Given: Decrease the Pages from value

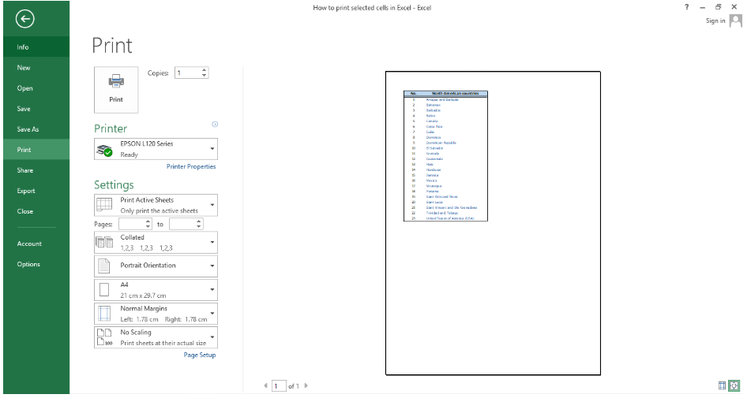Looking at the screenshot, I should tap(148, 226).
